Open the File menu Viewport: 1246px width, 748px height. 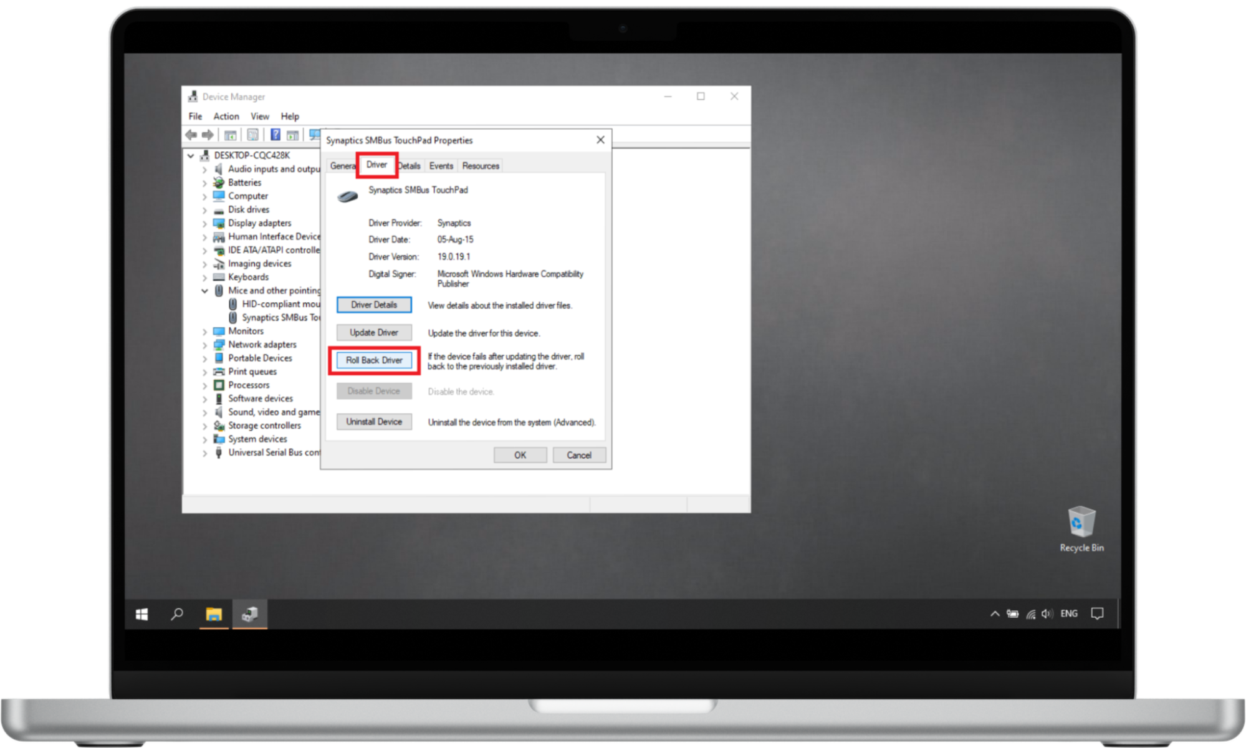pyautogui.click(x=195, y=117)
